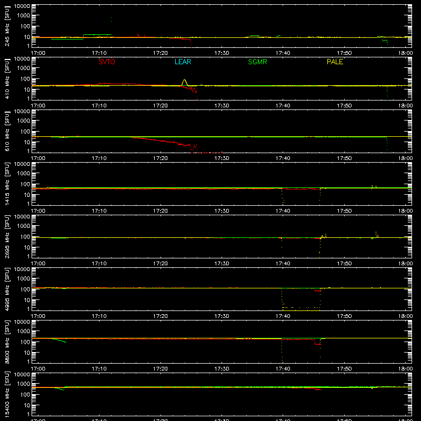Viewport: 421px width, 421px height.
Task: Click the red step drop in 4995 MHz panel
Action: click(x=318, y=290)
